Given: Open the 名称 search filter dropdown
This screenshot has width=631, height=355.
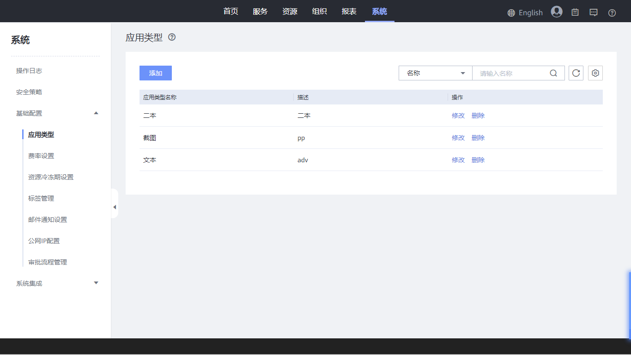Looking at the screenshot, I should 435,73.
